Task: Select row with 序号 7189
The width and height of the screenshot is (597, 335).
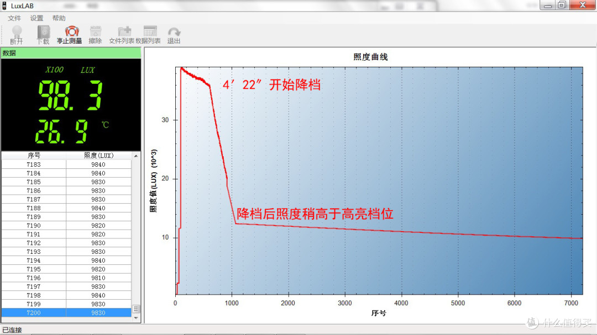Action: [x=66, y=217]
